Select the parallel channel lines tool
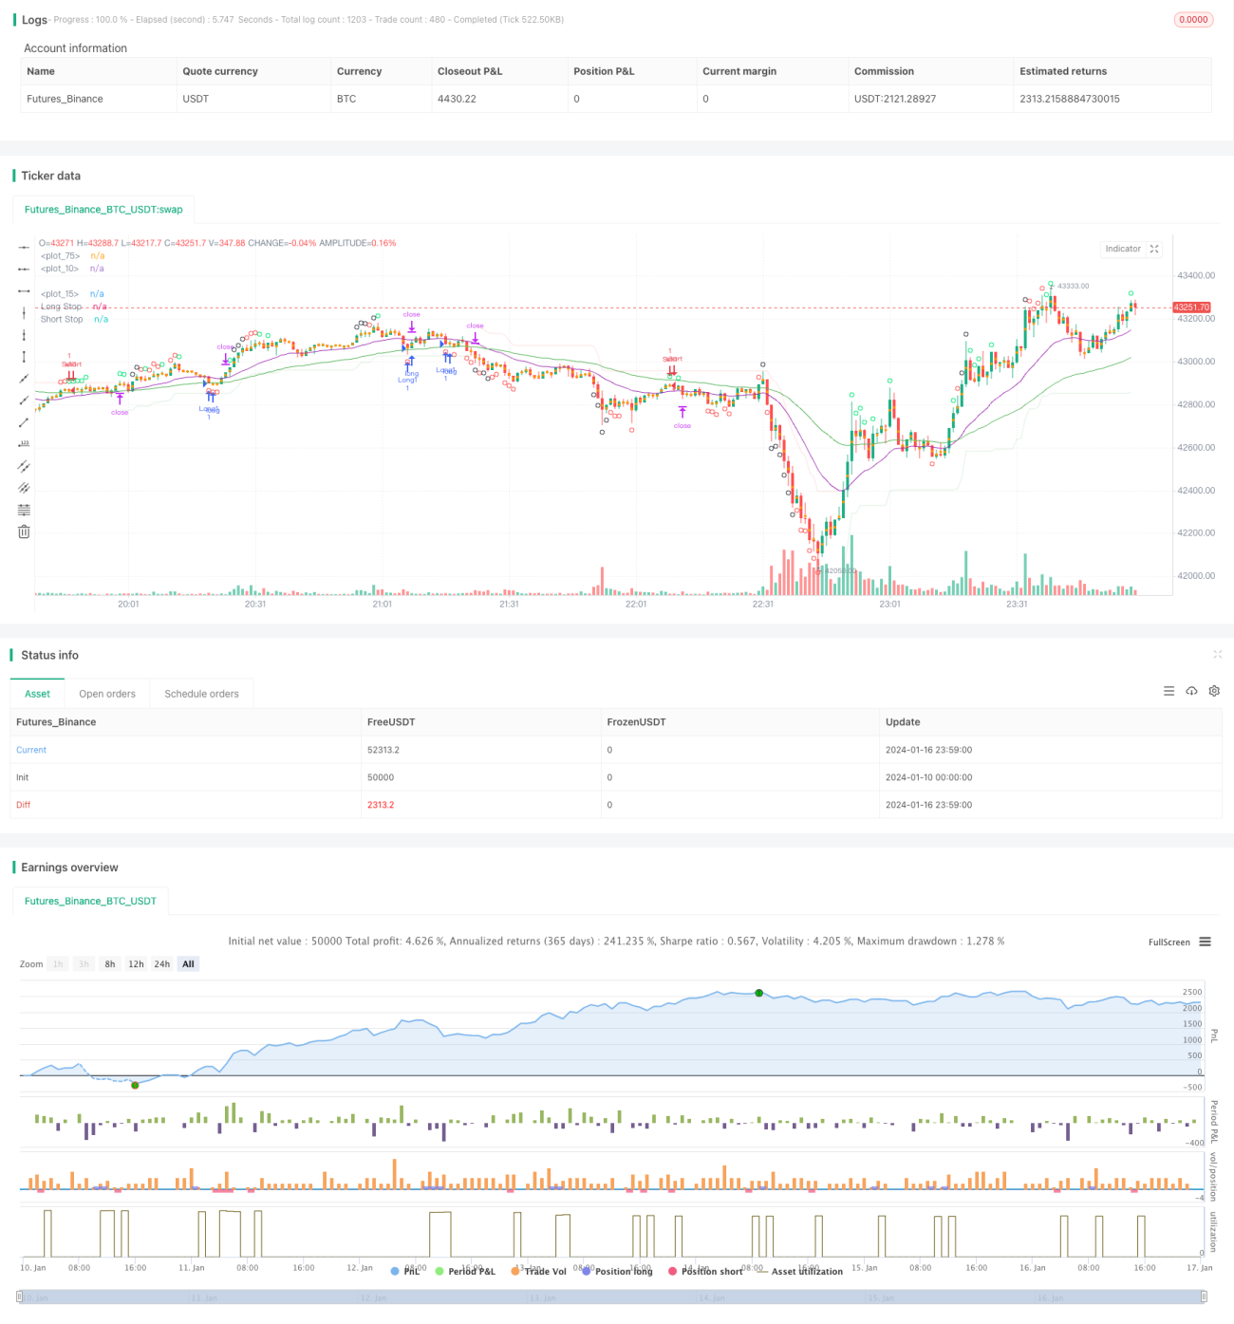 tap(24, 466)
